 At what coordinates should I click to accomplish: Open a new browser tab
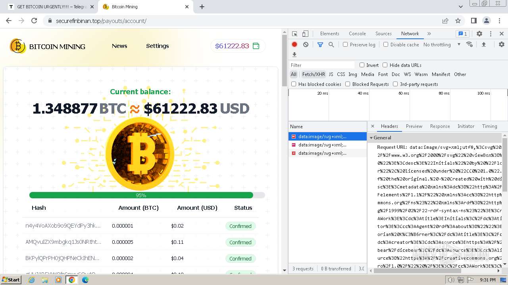pos(202,7)
